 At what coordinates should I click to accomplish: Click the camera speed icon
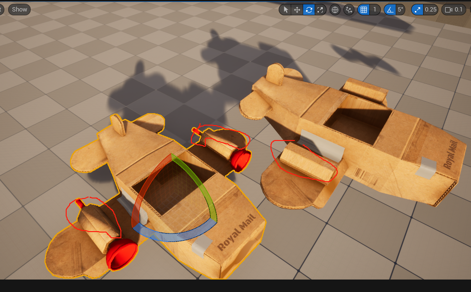(448, 10)
